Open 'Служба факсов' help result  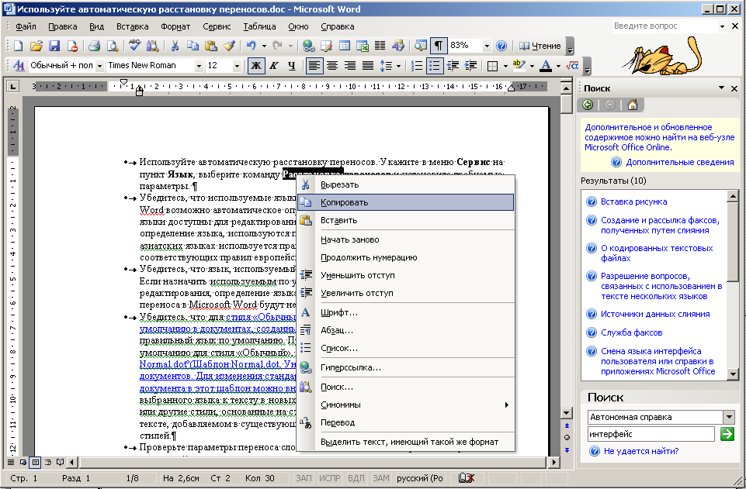(631, 332)
